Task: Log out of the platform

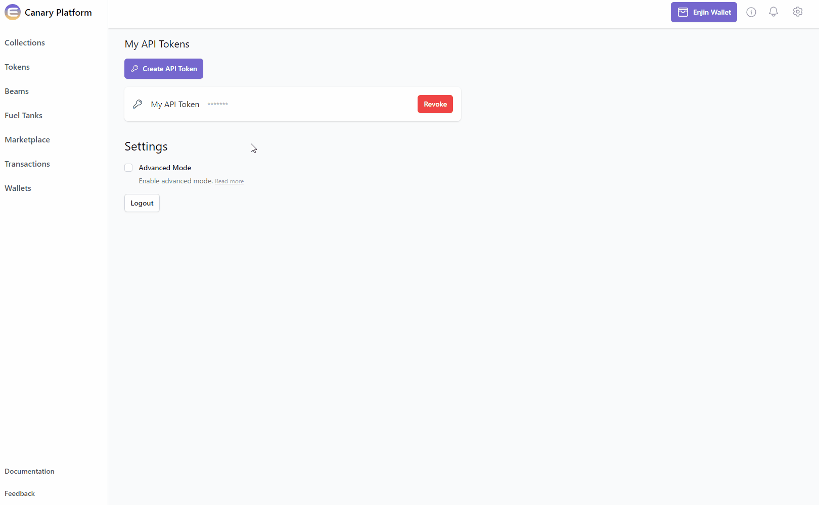Action: 142,203
